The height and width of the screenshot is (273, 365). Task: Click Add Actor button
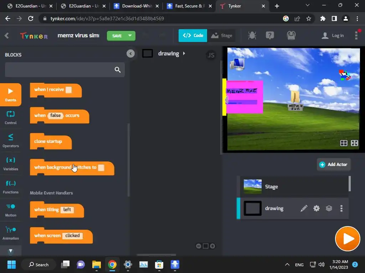pyautogui.click(x=334, y=165)
